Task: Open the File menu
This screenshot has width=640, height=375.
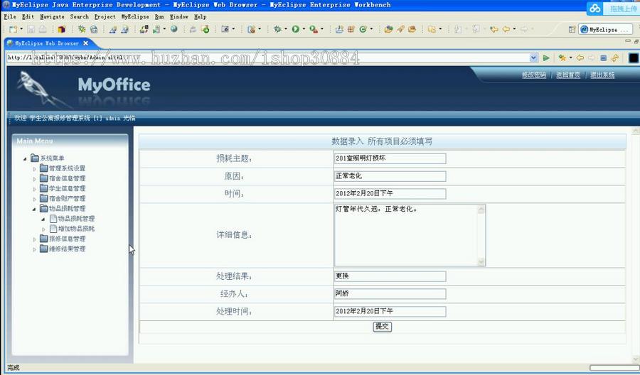Action: (10, 17)
